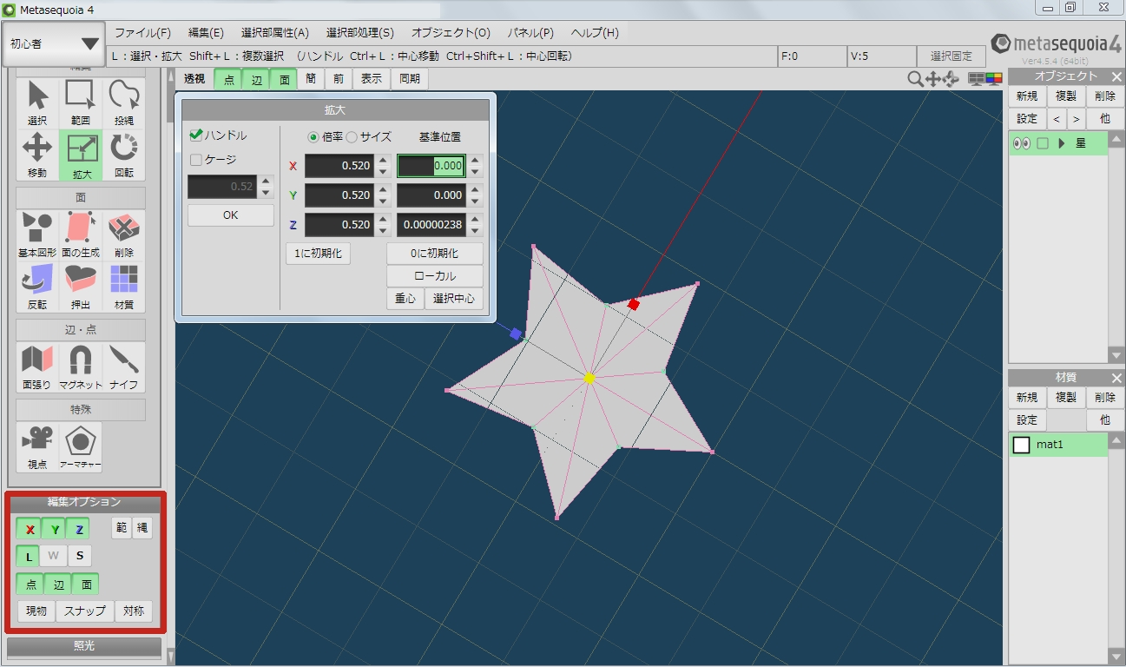Click the 削除 delete face tool icon
The image size is (1126, 667).
(124, 235)
